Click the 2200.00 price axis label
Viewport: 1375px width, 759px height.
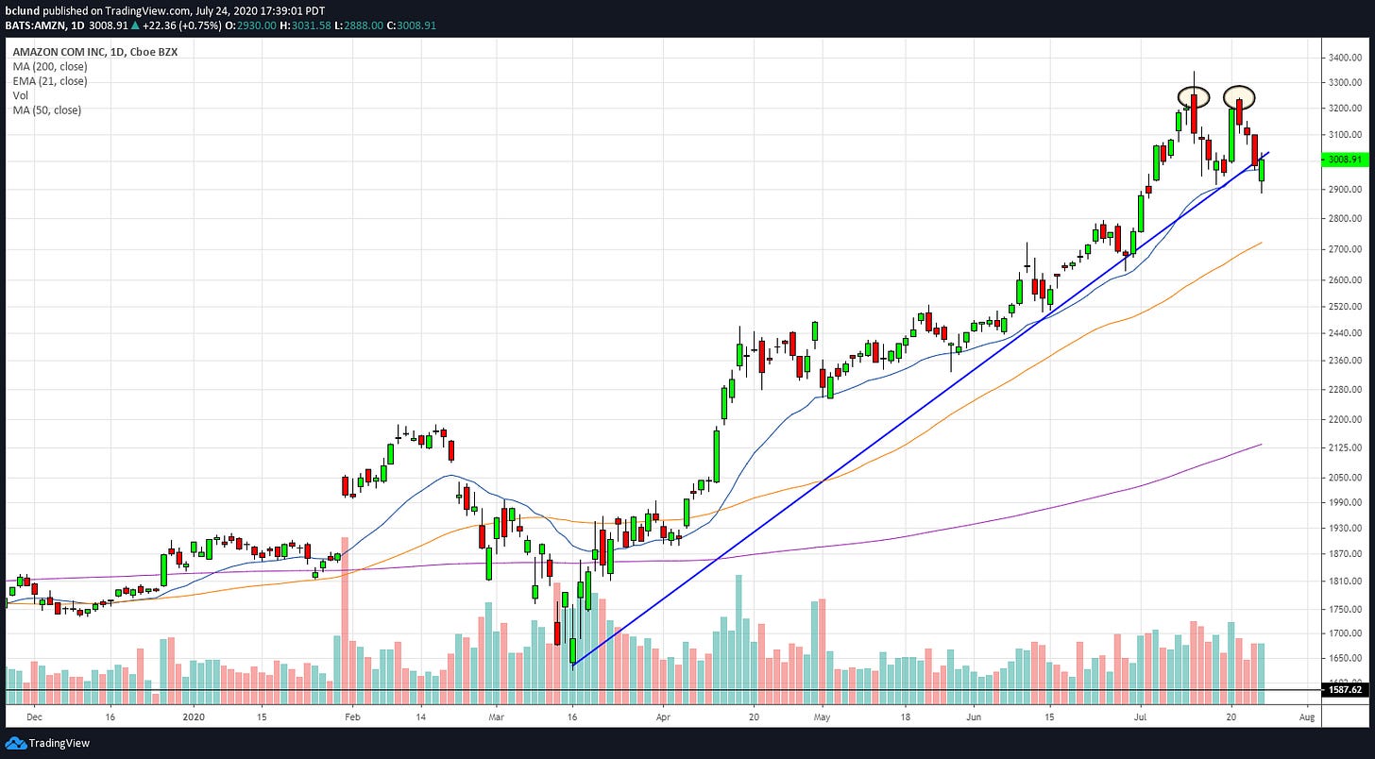1345,419
